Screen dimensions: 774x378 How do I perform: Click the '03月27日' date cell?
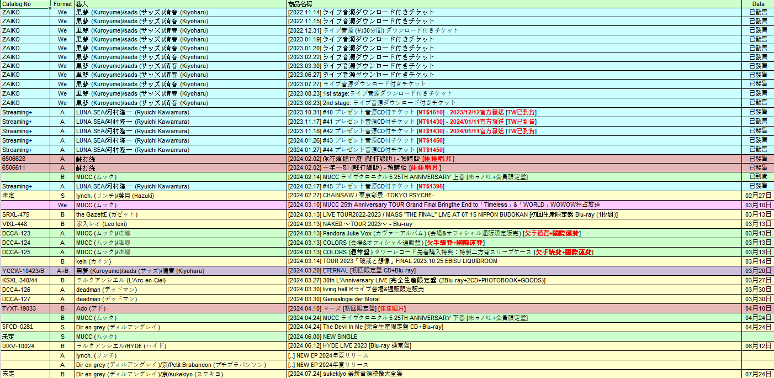(758, 280)
